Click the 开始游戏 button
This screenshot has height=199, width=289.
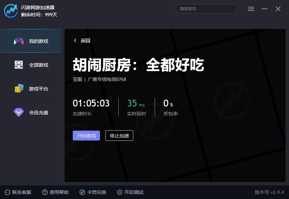coord(86,135)
